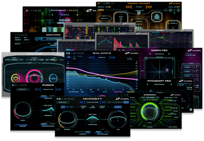Click WET GAIN slider in Balance

130,57
